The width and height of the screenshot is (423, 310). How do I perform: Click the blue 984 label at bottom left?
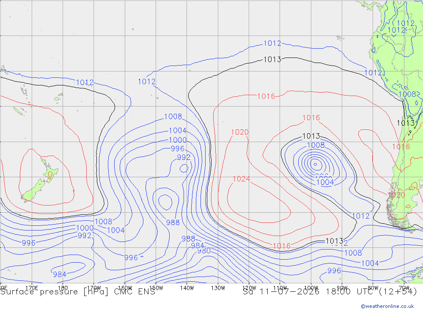(60, 274)
